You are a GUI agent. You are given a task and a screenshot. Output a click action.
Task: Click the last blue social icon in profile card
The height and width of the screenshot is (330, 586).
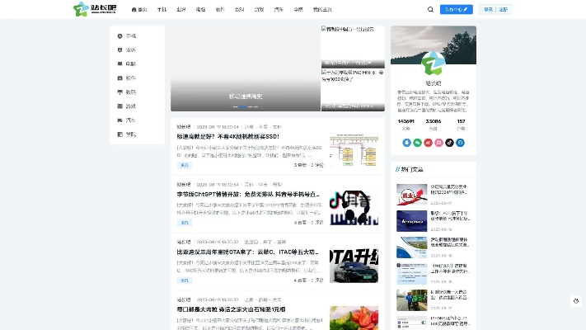point(461,143)
